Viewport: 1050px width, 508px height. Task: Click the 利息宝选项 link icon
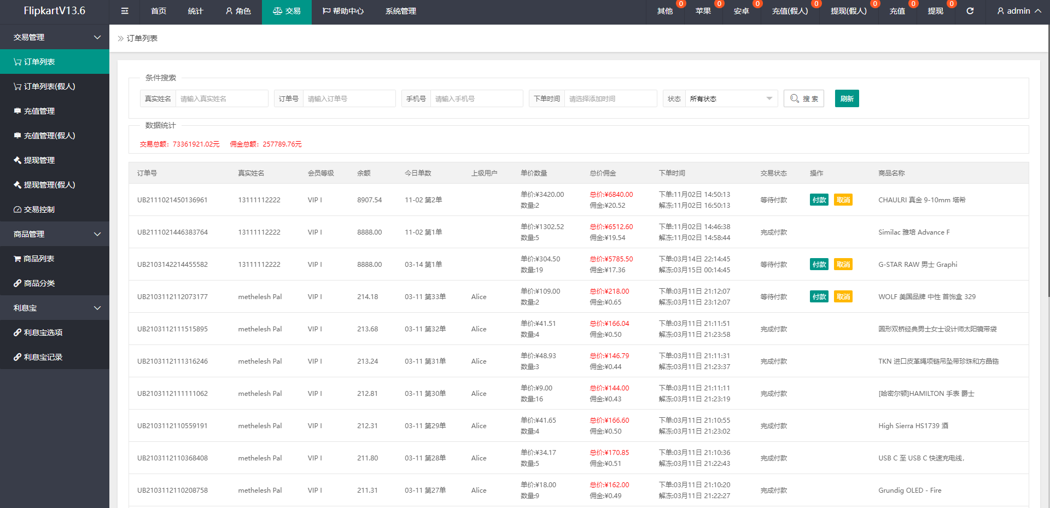click(17, 332)
